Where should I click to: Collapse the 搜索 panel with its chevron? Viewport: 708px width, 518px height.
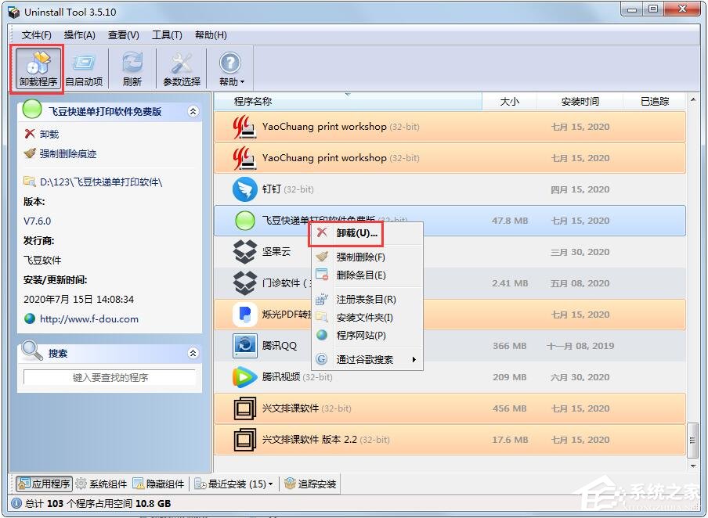193,352
